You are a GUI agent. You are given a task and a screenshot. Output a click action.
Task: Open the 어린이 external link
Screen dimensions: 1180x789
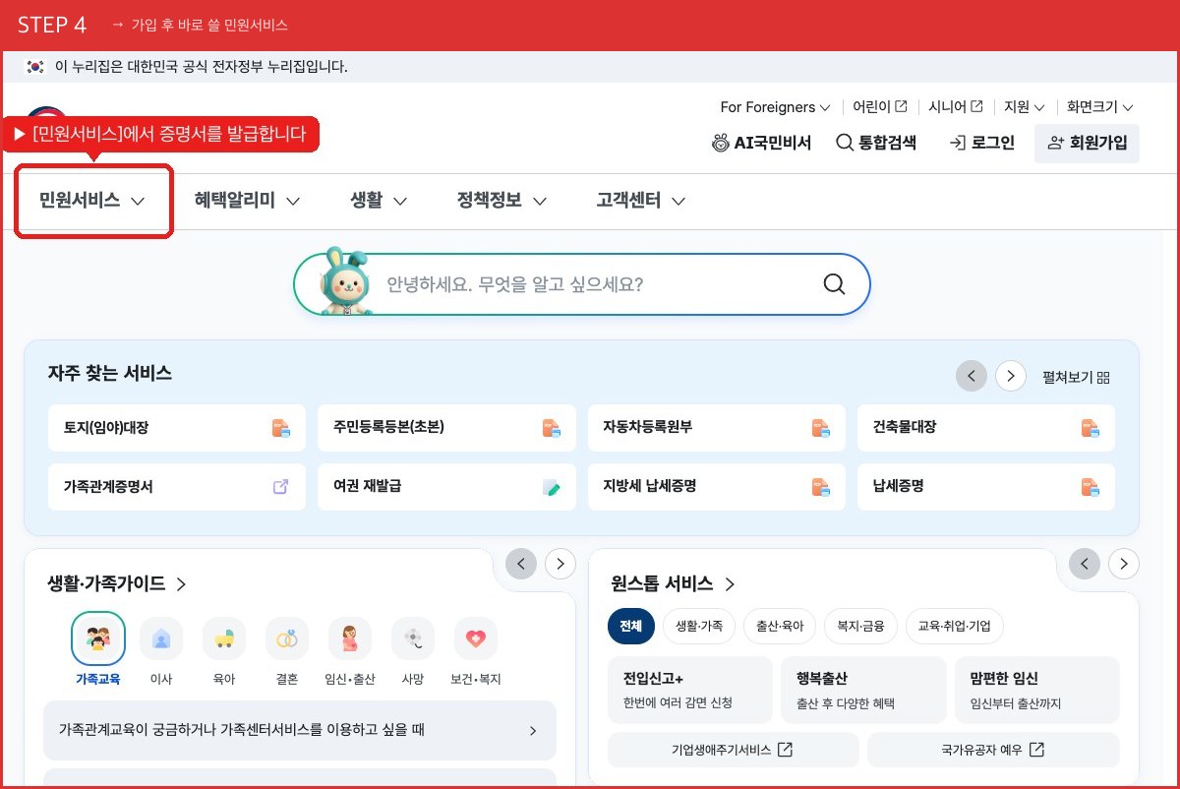tap(880, 106)
